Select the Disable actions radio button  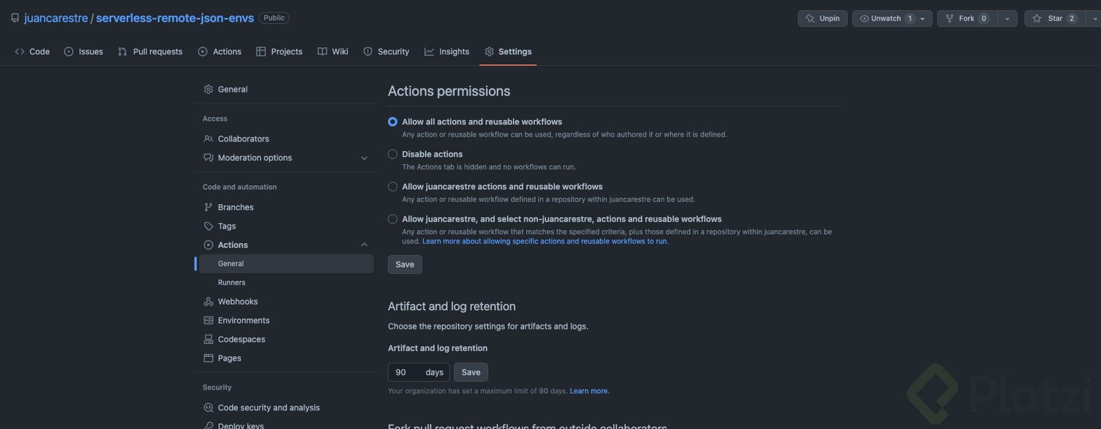point(393,154)
